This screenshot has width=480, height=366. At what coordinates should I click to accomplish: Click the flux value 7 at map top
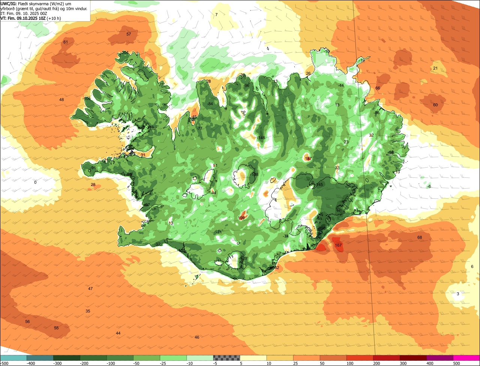tap(216, 15)
